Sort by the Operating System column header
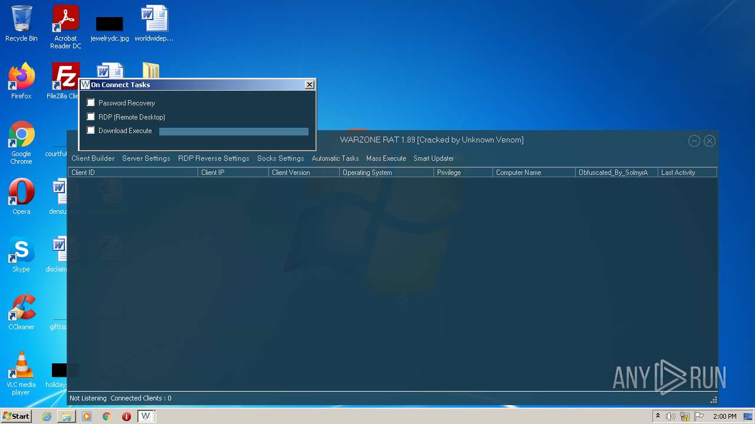The height and width of the screenshot is (424, 755). tap(387, 173)
